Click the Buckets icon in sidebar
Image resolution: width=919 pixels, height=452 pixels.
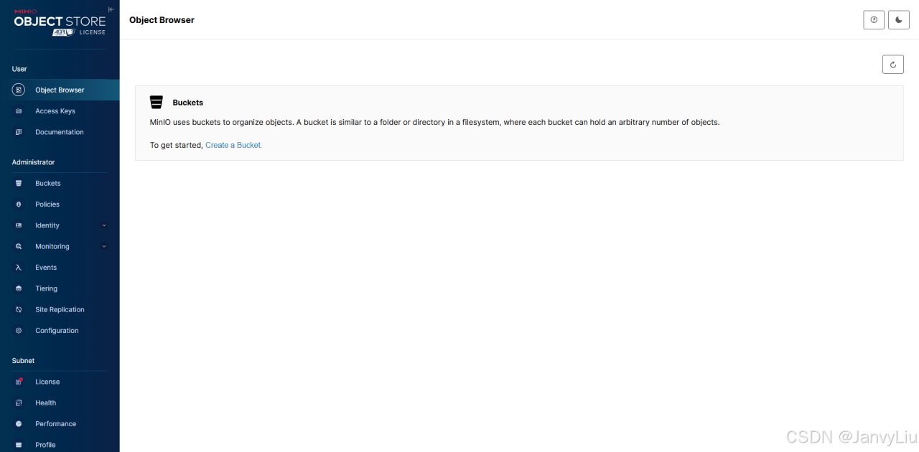click(x=19, y=184)
